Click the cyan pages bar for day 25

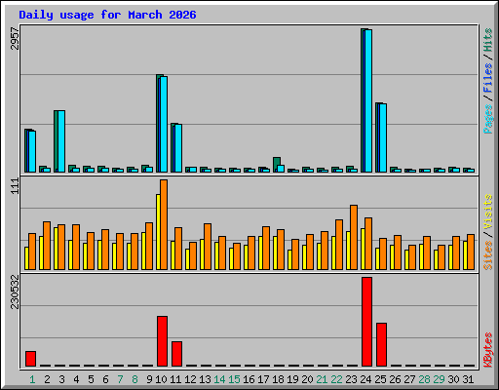click(x=383, y=138)
